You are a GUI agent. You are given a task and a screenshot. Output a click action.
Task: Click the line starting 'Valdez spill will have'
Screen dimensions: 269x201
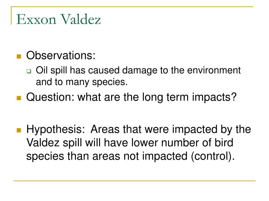pos(130,143)
